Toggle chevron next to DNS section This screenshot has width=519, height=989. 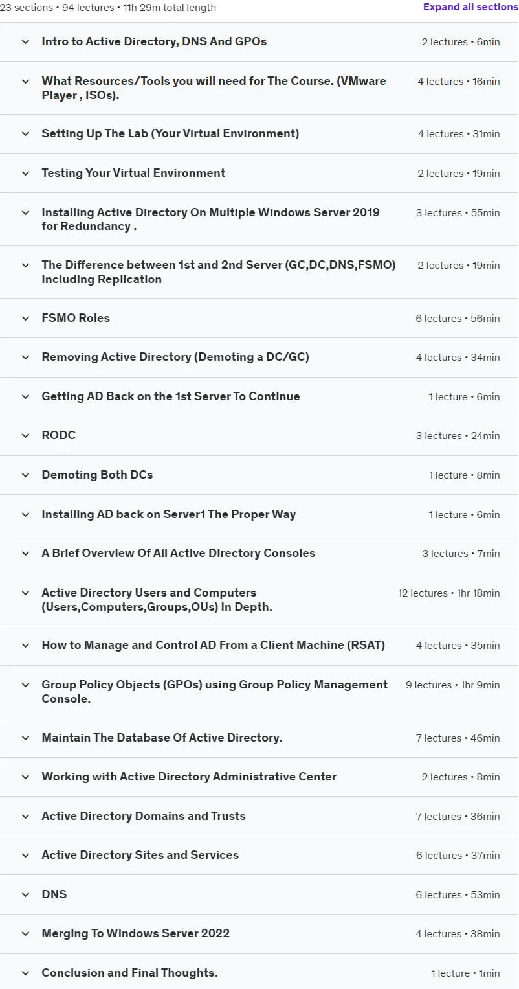click(x=26, y=894)
